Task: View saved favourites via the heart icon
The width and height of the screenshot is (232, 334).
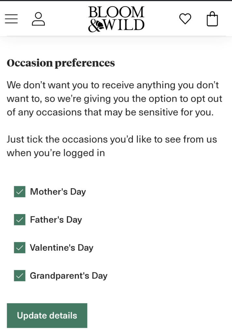Action: (x=185, y=19)
